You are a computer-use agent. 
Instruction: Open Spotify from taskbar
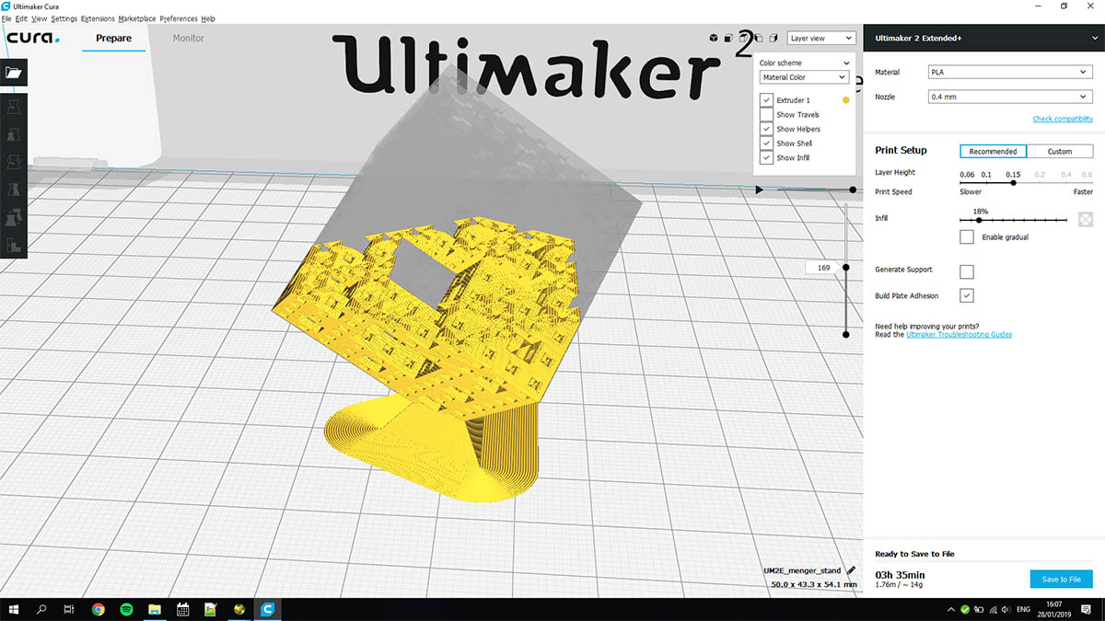(x=126, y=609)
